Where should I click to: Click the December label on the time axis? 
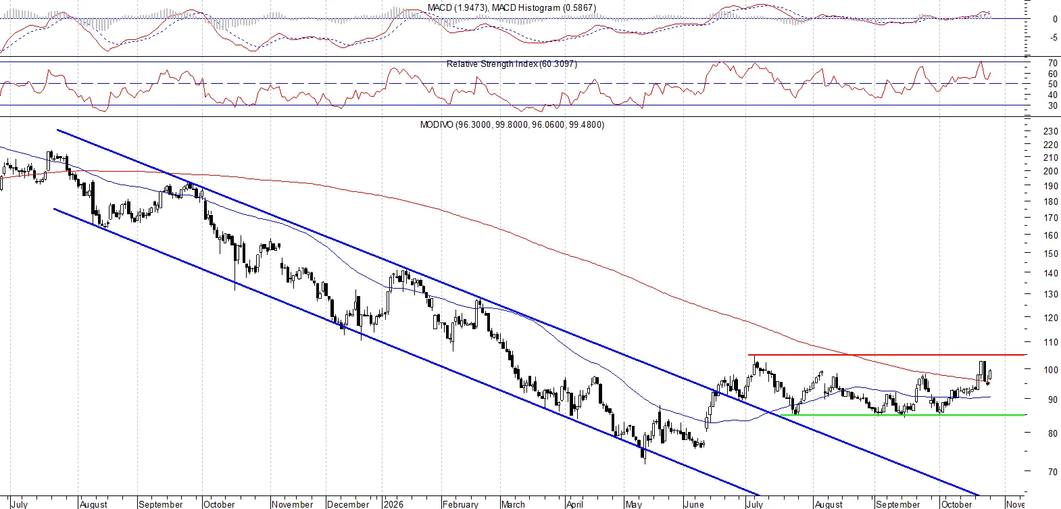(348, 504)
